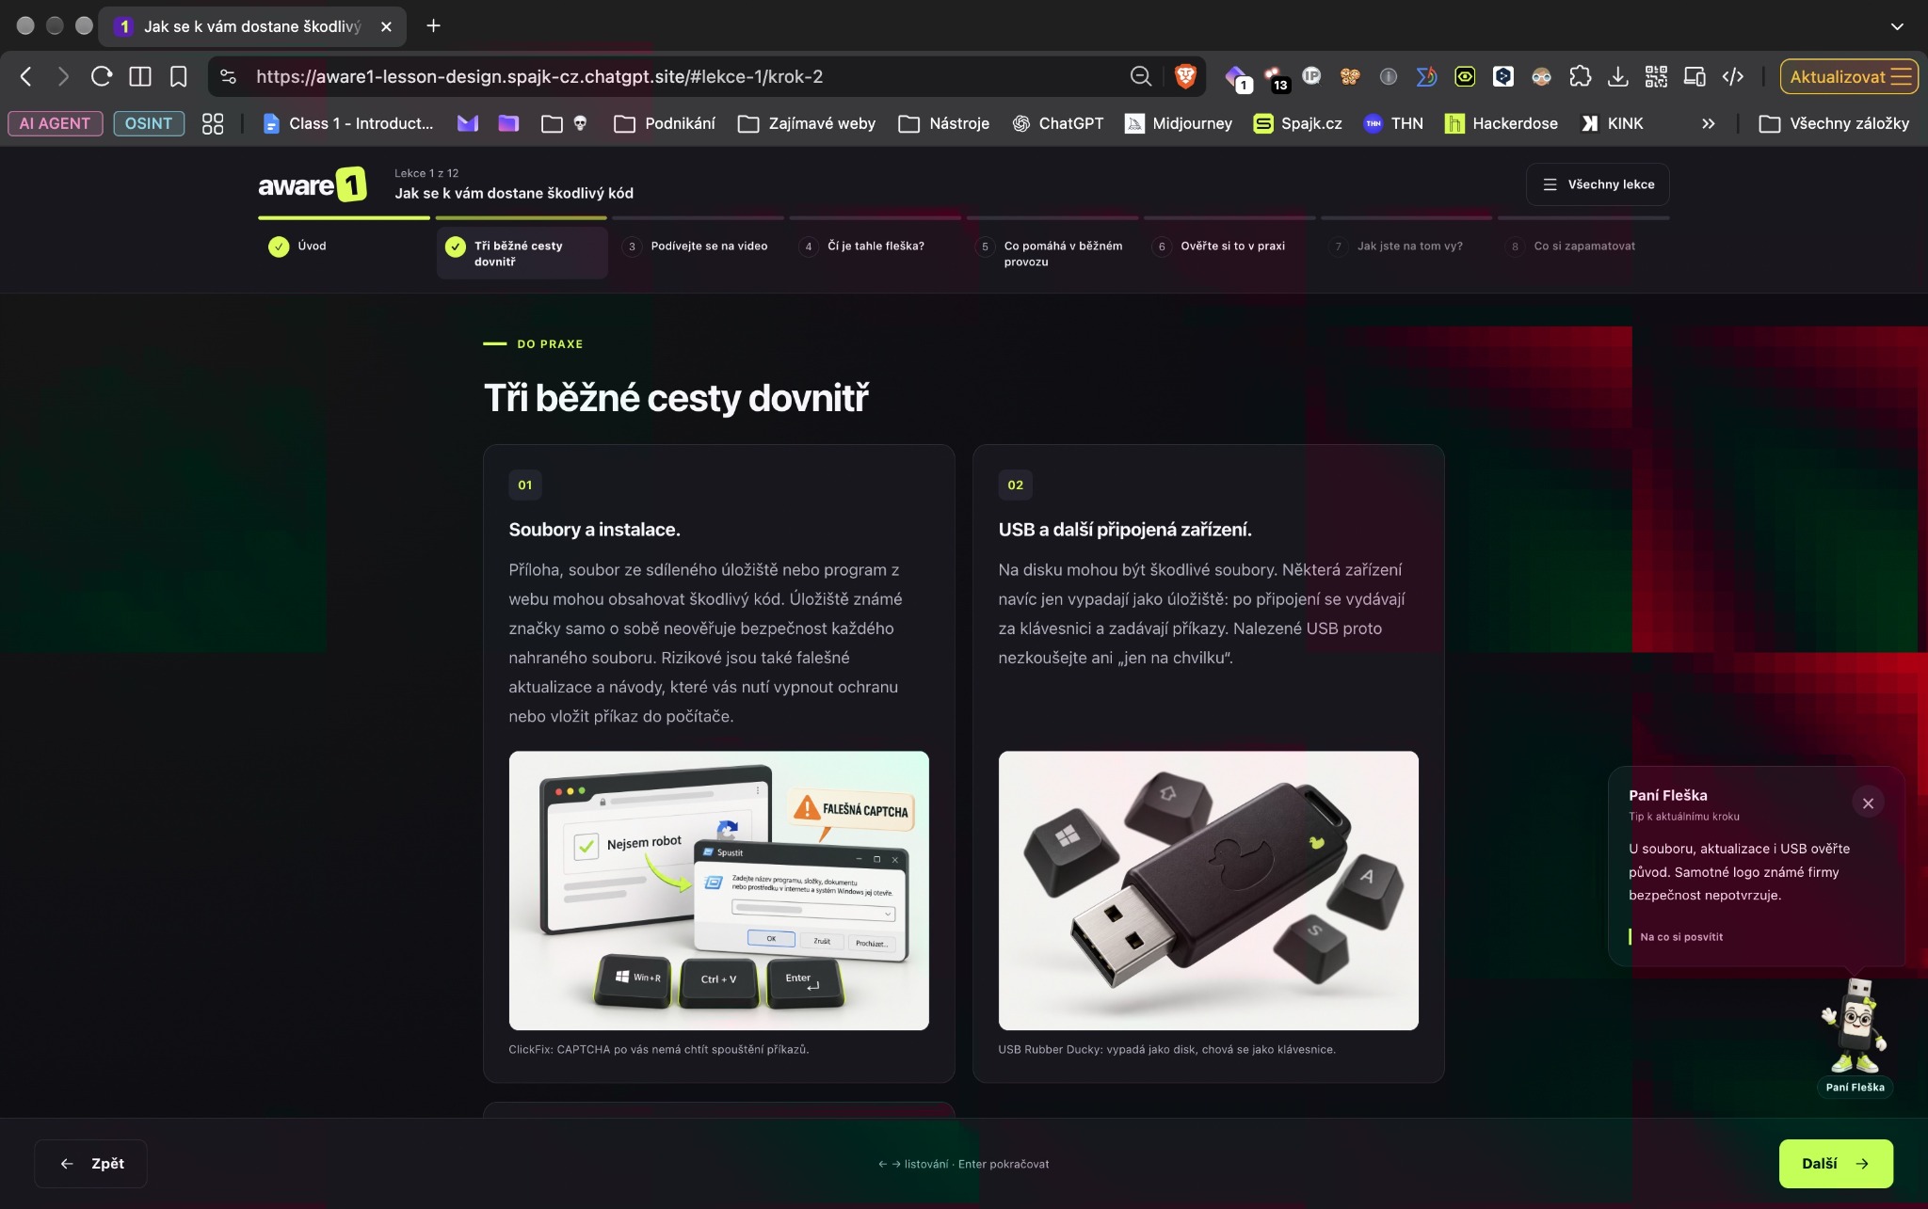
Task: Open the Všechny záložky folder
Action: point(1834,123)
